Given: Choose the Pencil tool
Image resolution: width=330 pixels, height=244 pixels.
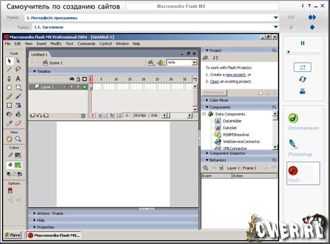Looking at the screenshot, I should click(x=9, y=96).
